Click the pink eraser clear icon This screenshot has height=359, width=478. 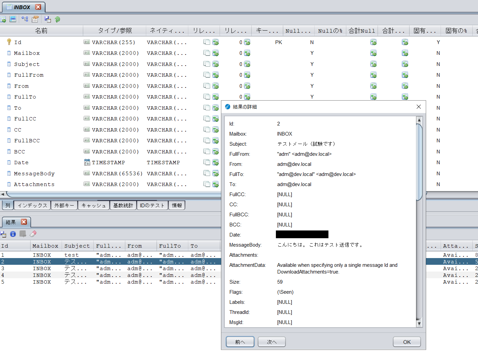33,234
